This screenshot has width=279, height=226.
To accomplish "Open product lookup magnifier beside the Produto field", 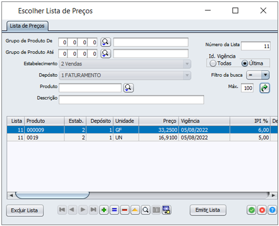I will 128,88.
